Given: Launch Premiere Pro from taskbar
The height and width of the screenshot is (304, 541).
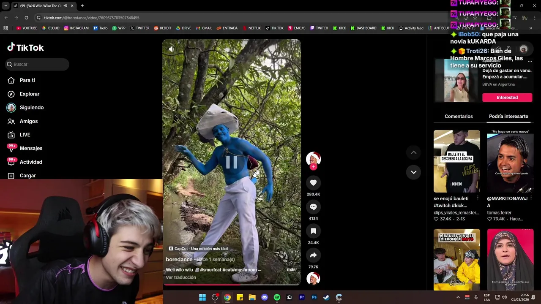Looking at the screenshot, I should [x=302, y=297].
